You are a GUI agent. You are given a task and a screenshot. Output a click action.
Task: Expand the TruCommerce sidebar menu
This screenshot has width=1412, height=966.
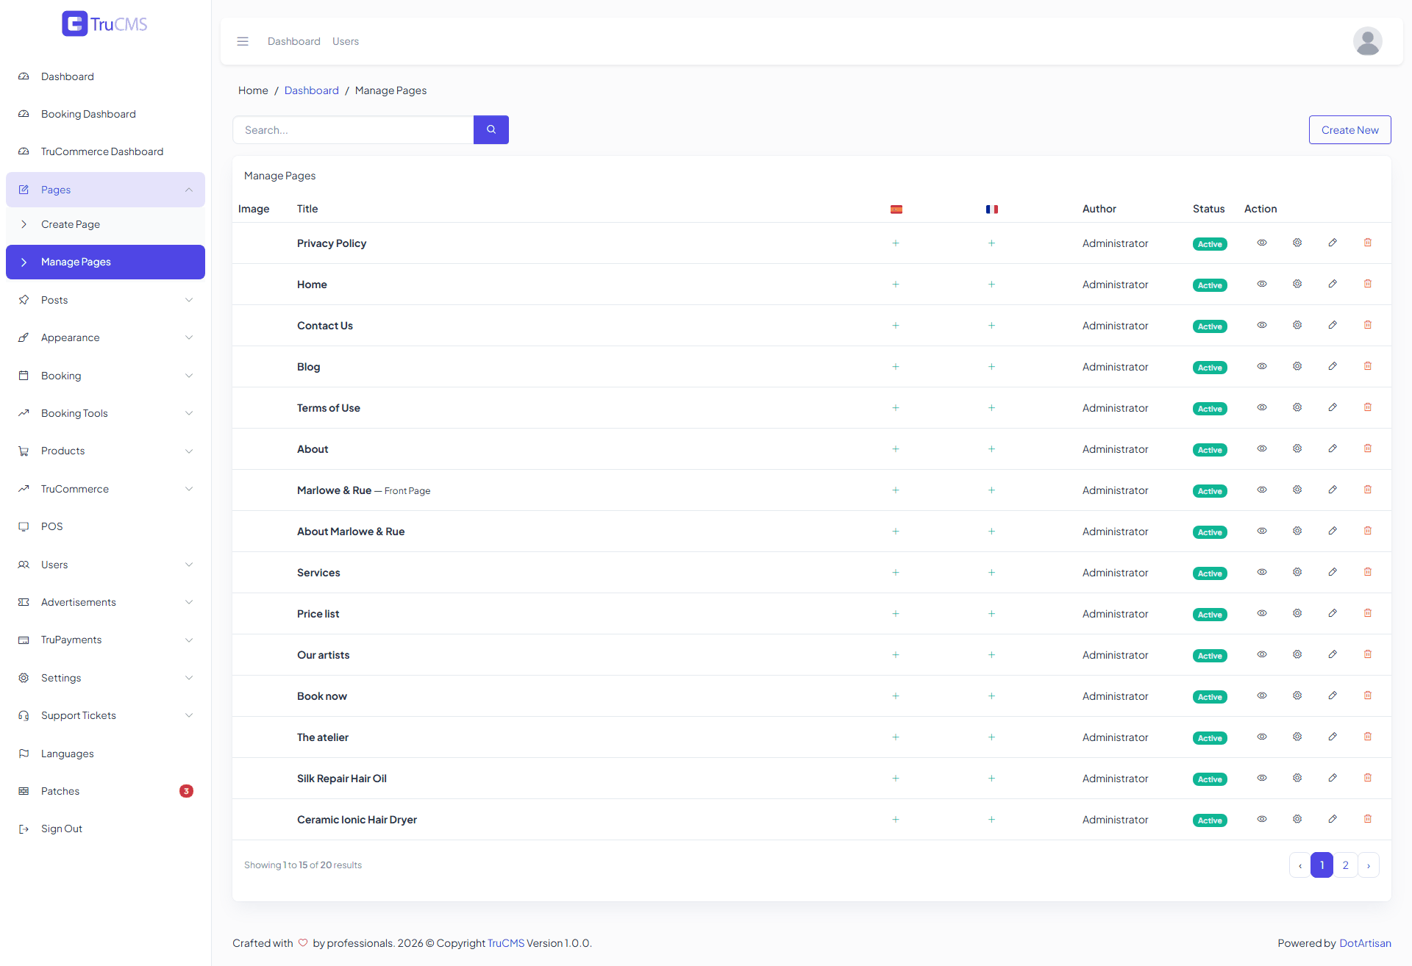pos(105,489)
